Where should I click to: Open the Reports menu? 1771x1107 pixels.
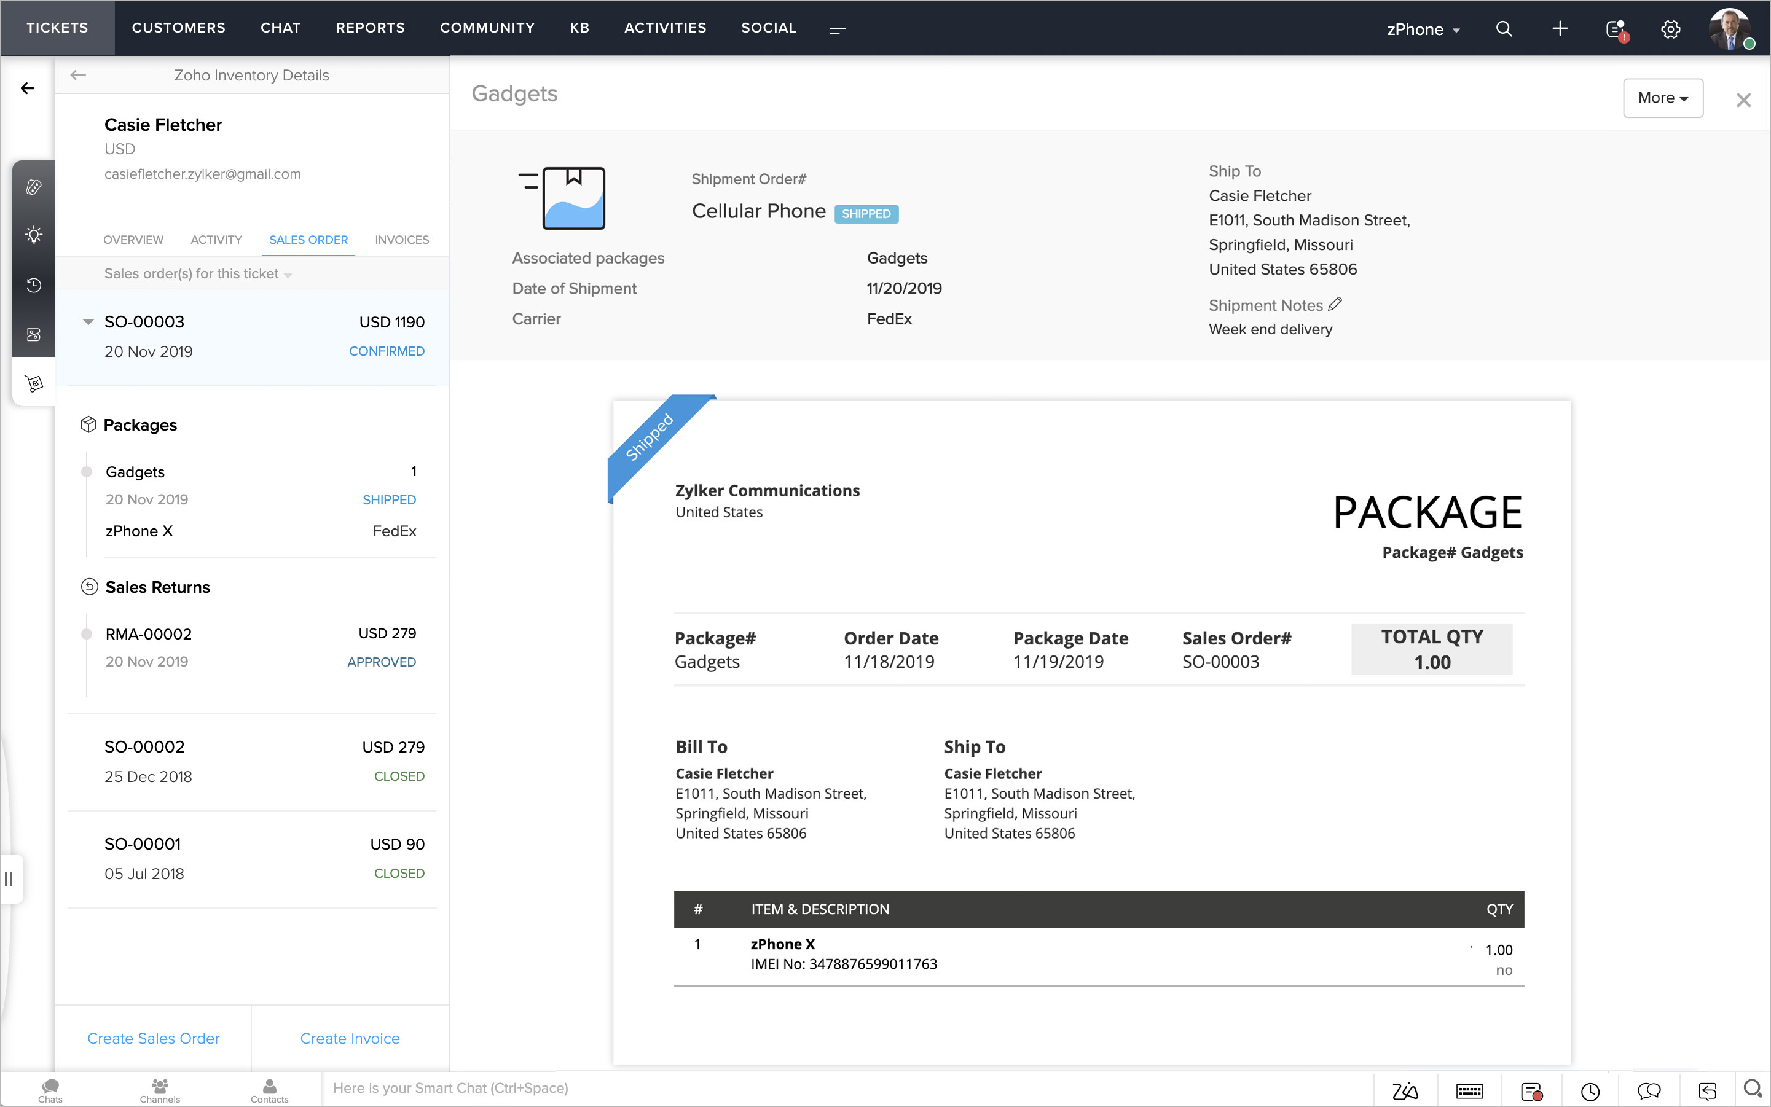click(x=370, y=28)
